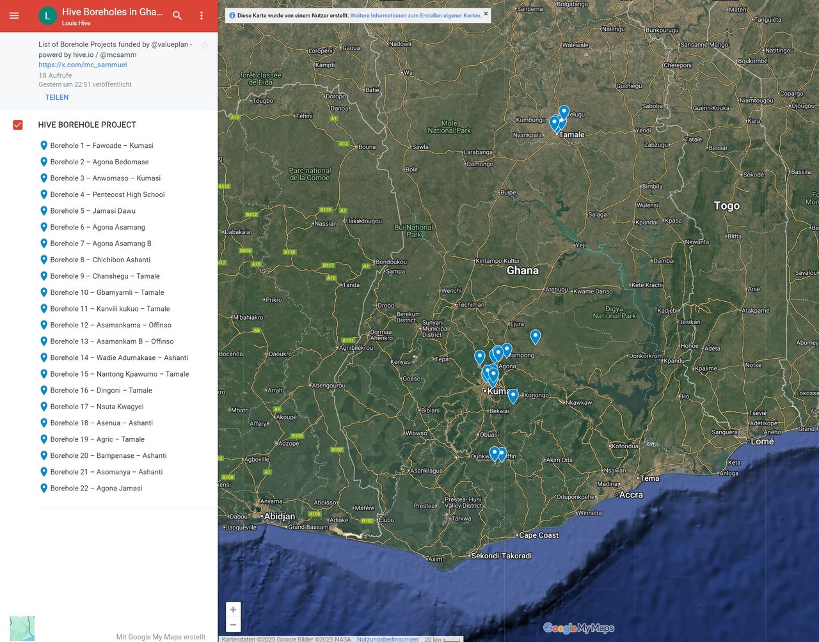Screen dimensions: 819x642
Task: Click the map pin east of Ejura
Action: coord(536,336)
